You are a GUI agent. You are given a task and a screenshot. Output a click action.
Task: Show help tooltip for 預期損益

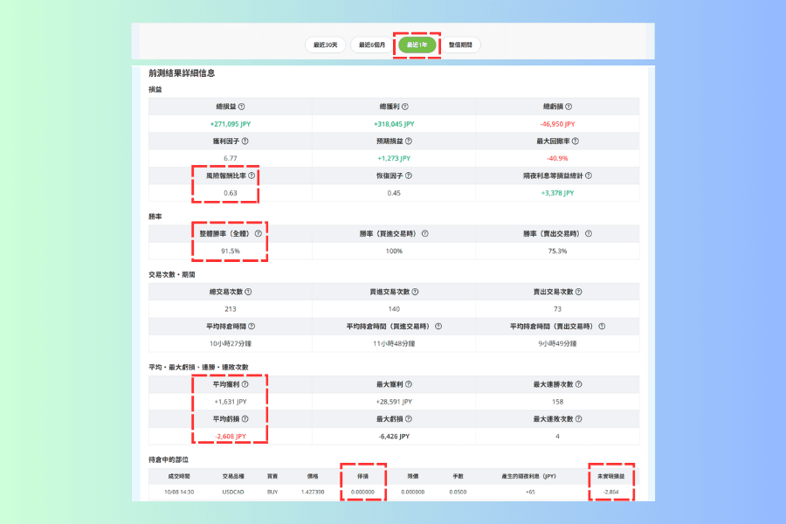point(409,141)
